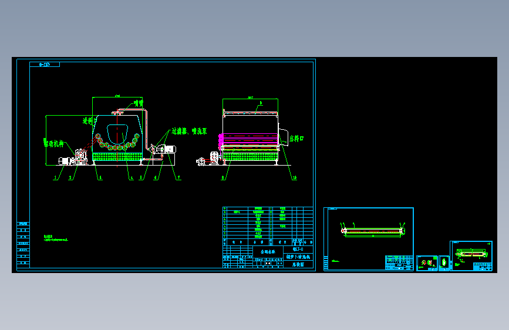Select the 胡萝卜清洗机 title text
Screen dimensions: 509x330
(x=298, y=257)
